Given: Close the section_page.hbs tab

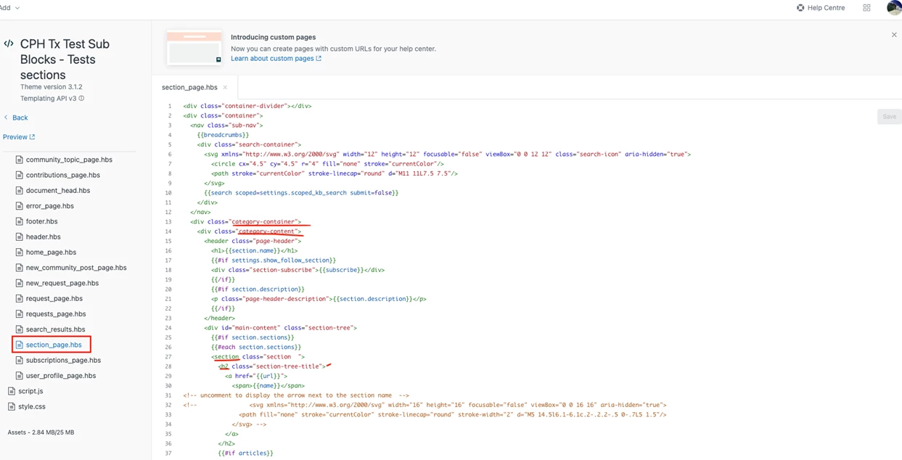Looking at the screenshot, I should [225, 88].
